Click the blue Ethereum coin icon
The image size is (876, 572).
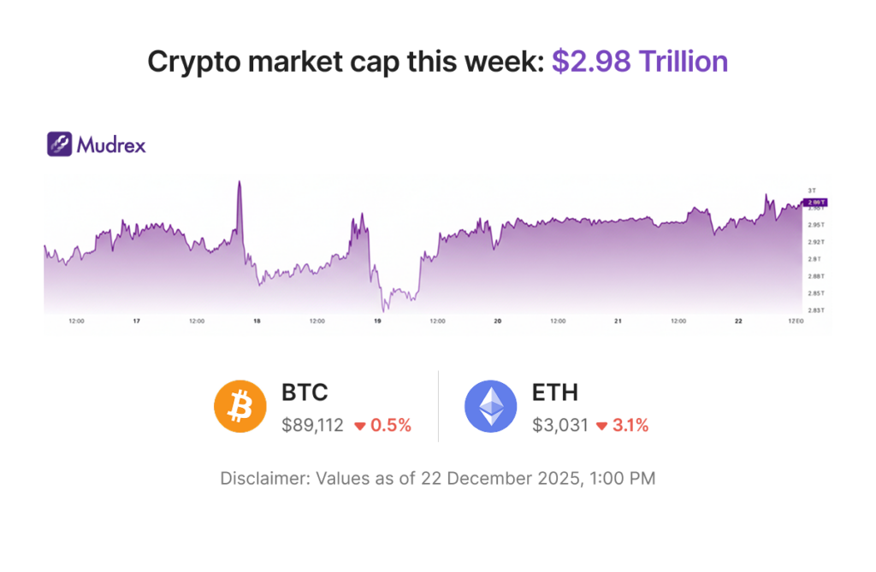[x=490, y=406]
